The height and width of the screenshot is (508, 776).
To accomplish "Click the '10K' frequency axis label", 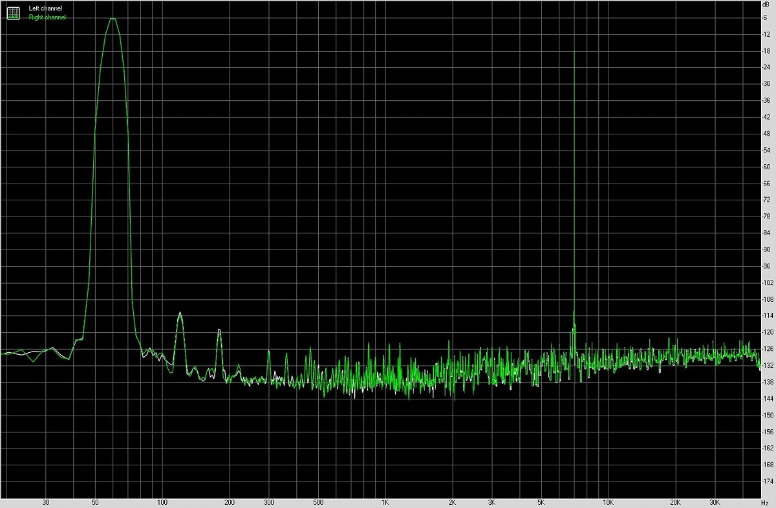I will 608,502.
